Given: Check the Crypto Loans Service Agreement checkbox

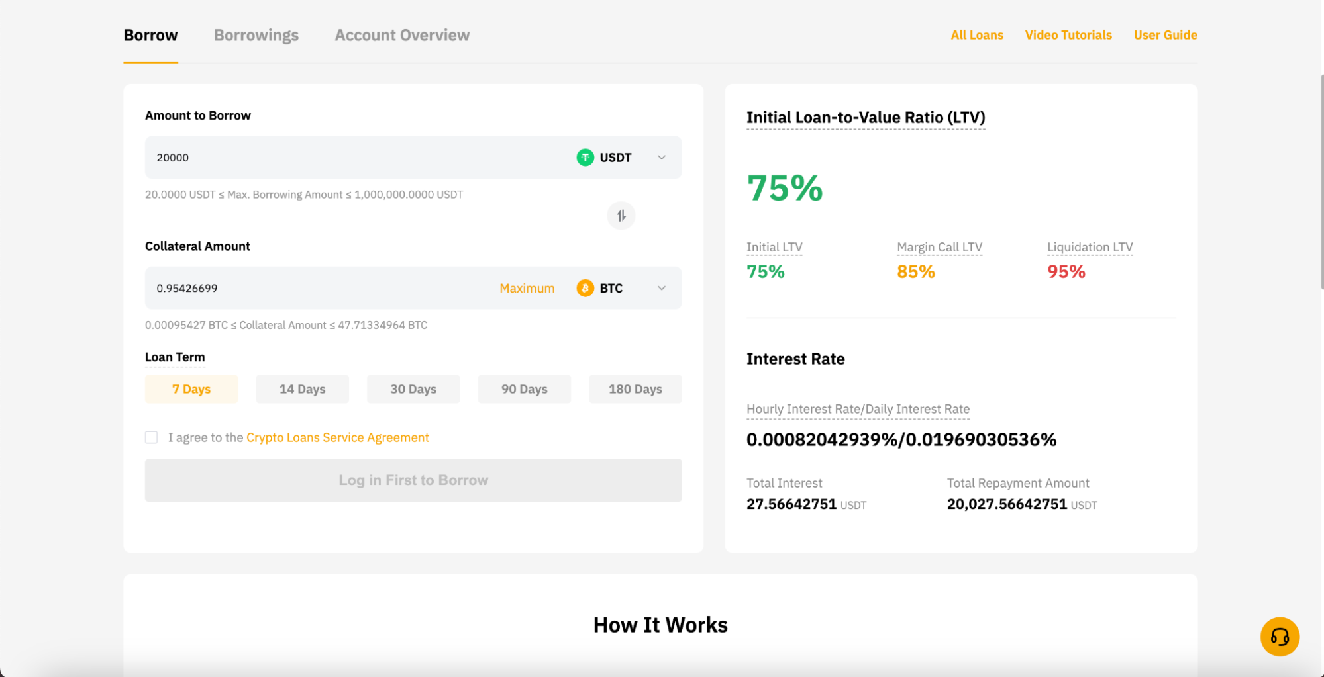Looking at the screenshot, I should [151, 437].
